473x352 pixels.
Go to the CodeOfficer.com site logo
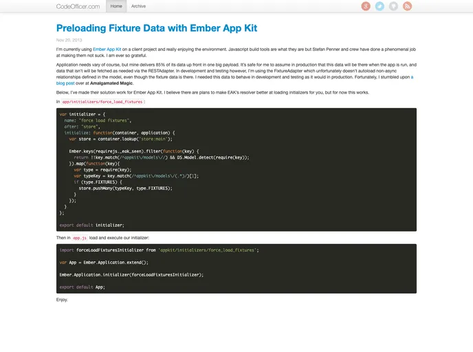[78, 6]
